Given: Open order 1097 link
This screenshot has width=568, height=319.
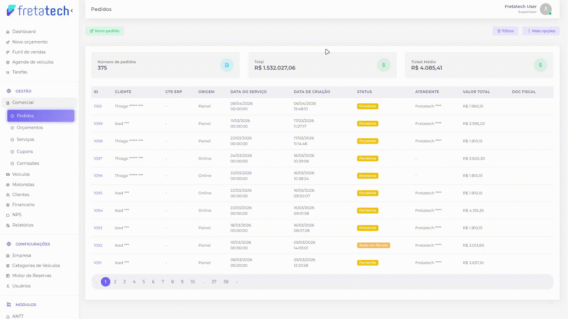Looking at the screenshot, I should [98, 159].
